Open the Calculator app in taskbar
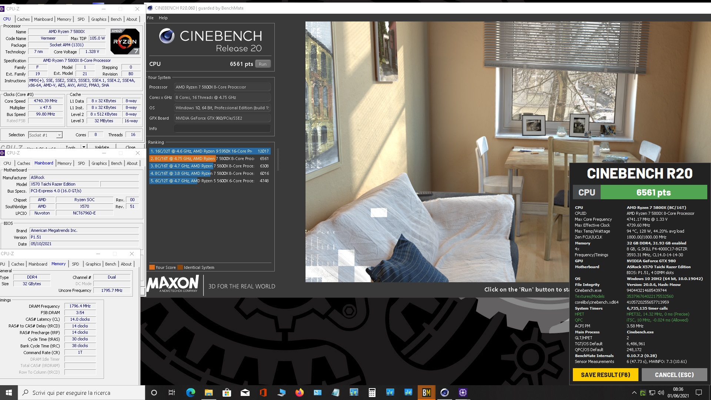 [372, 393]
